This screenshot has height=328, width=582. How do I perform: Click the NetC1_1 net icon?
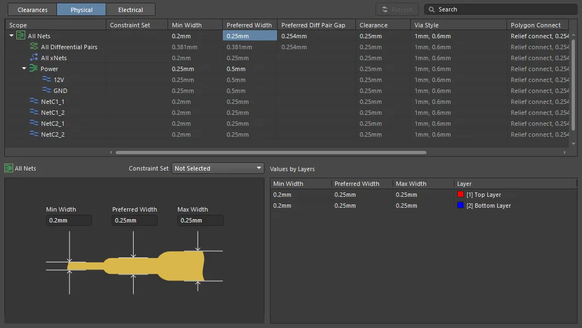pos(34,101)
